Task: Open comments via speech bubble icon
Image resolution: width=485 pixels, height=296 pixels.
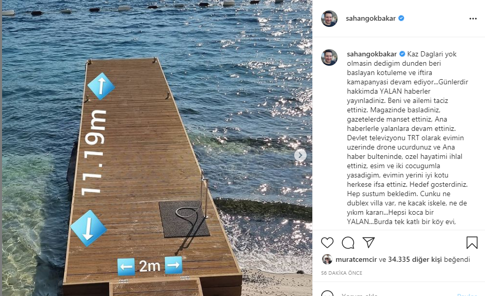Action: [348, 243]
